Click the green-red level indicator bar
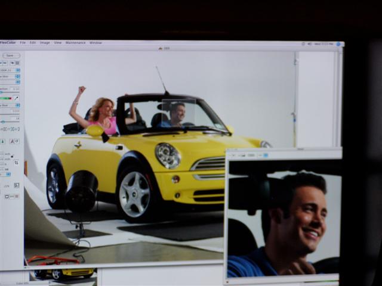The image size is (382, 286). [x=6, y=98]
